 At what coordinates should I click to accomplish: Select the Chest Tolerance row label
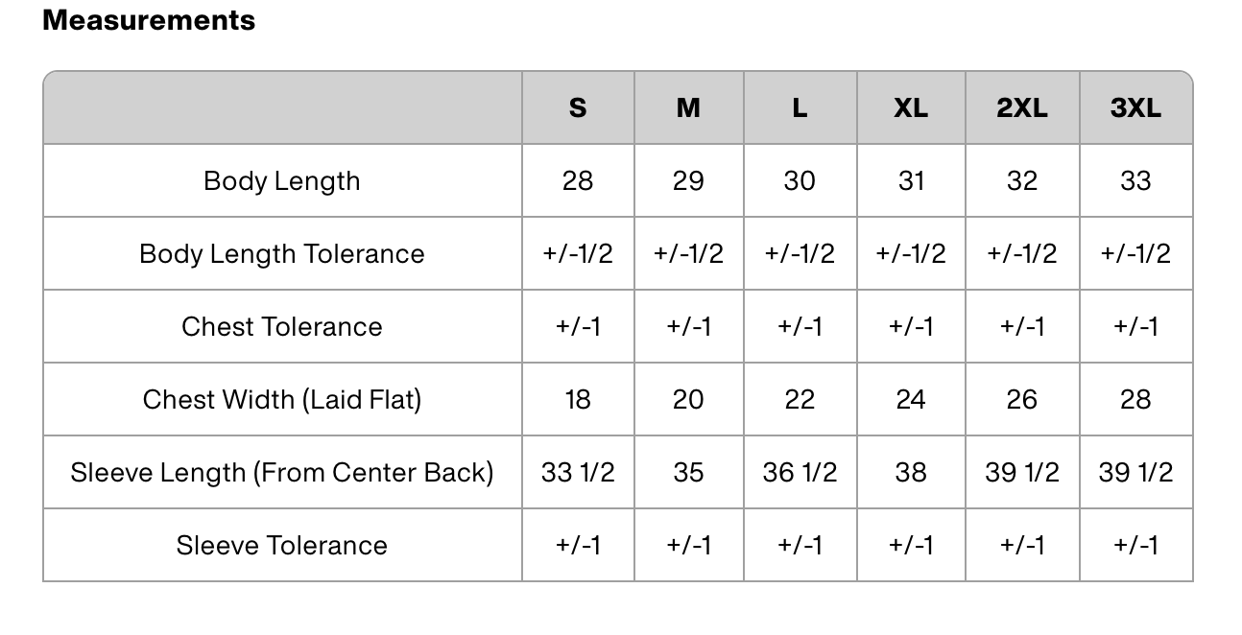click(x=282, y=326)
